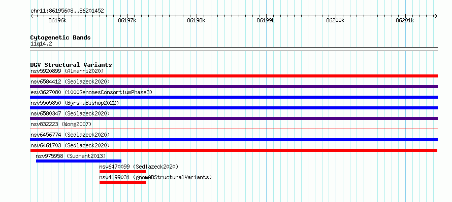452x202 pixels.
Task: Click the purple nsv6580347 variant bar
Action: 234,118
